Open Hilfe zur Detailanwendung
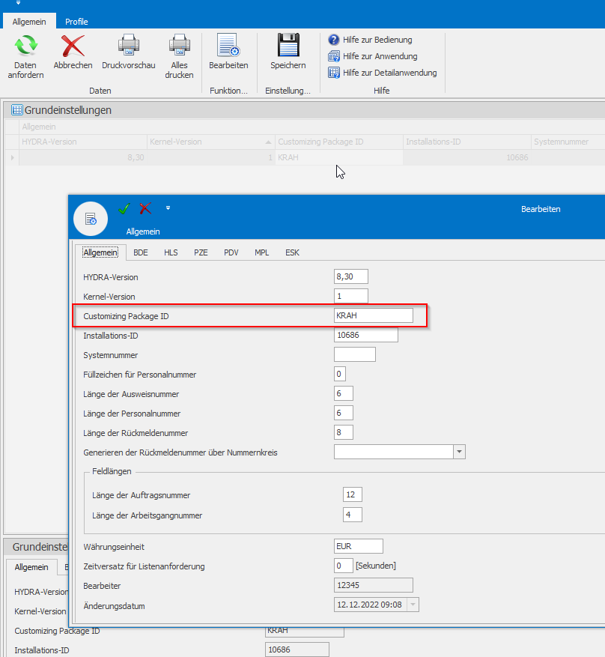The height and width of the screenshot is (657, 605). [383, 73]
